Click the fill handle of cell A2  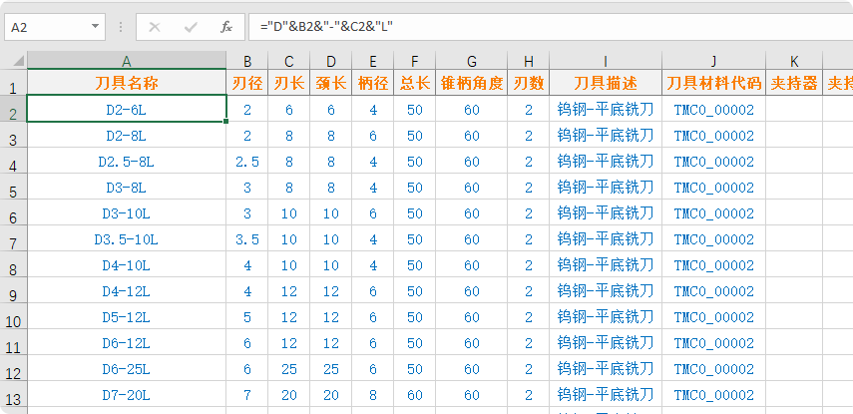coord(225,121)
